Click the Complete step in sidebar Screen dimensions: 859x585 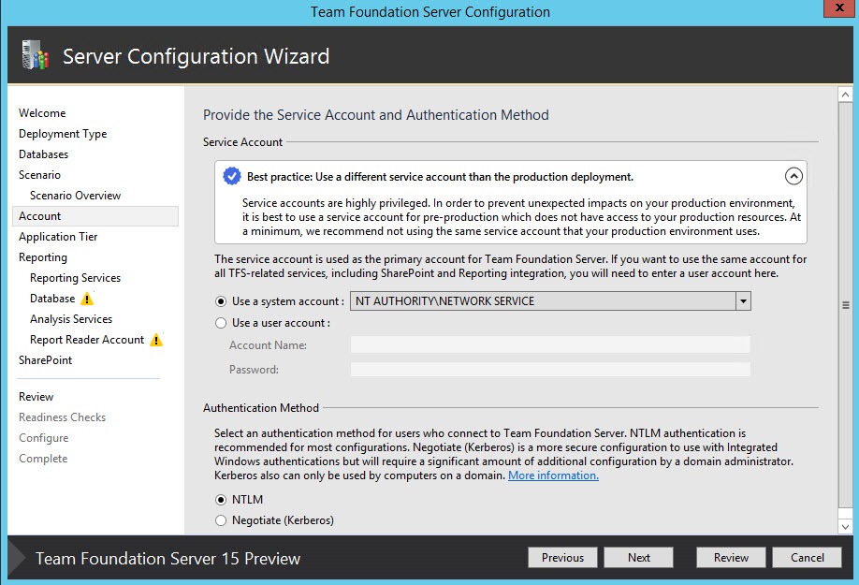tap(43, 459)
